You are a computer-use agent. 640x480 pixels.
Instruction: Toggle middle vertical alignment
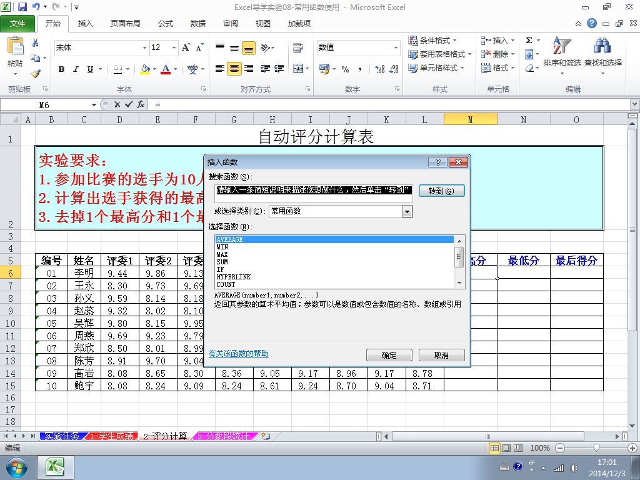point(234,47)
